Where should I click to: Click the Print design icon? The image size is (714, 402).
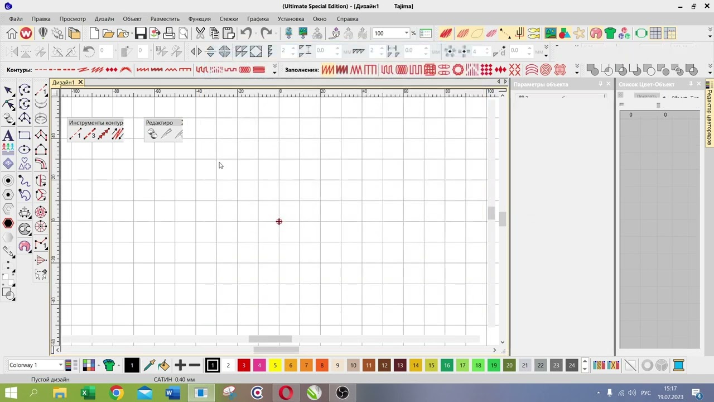pos(169,33)
